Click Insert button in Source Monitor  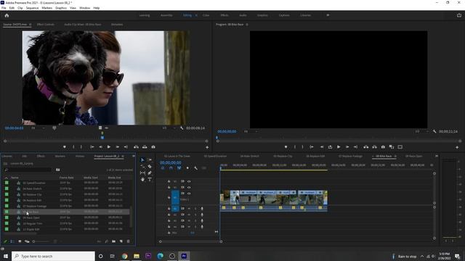point(136,147)
